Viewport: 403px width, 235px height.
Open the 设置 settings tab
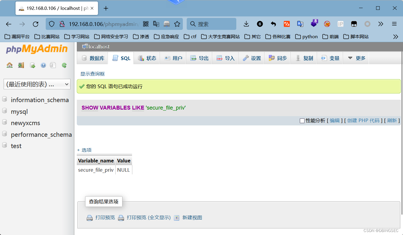(252, 58)
